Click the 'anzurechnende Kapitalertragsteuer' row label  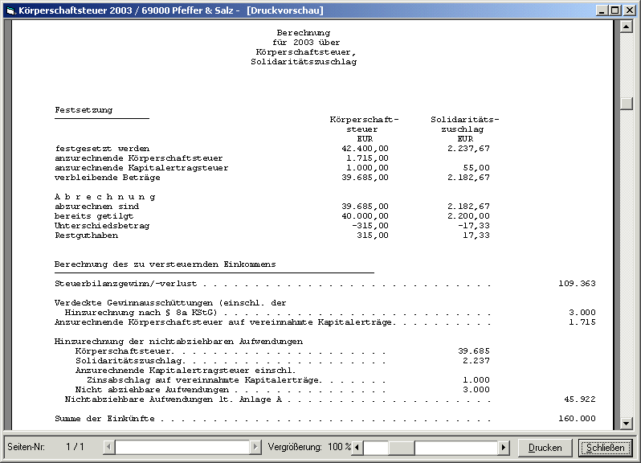(141, 168)
